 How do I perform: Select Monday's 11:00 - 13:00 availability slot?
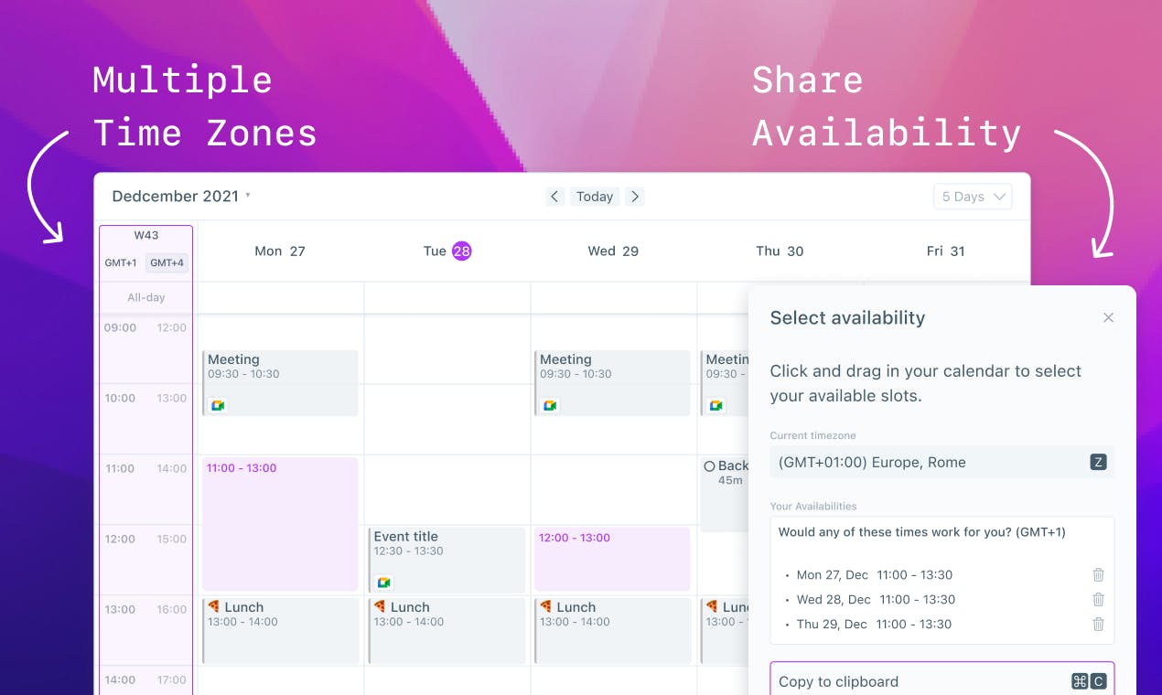tap(280, 524)
